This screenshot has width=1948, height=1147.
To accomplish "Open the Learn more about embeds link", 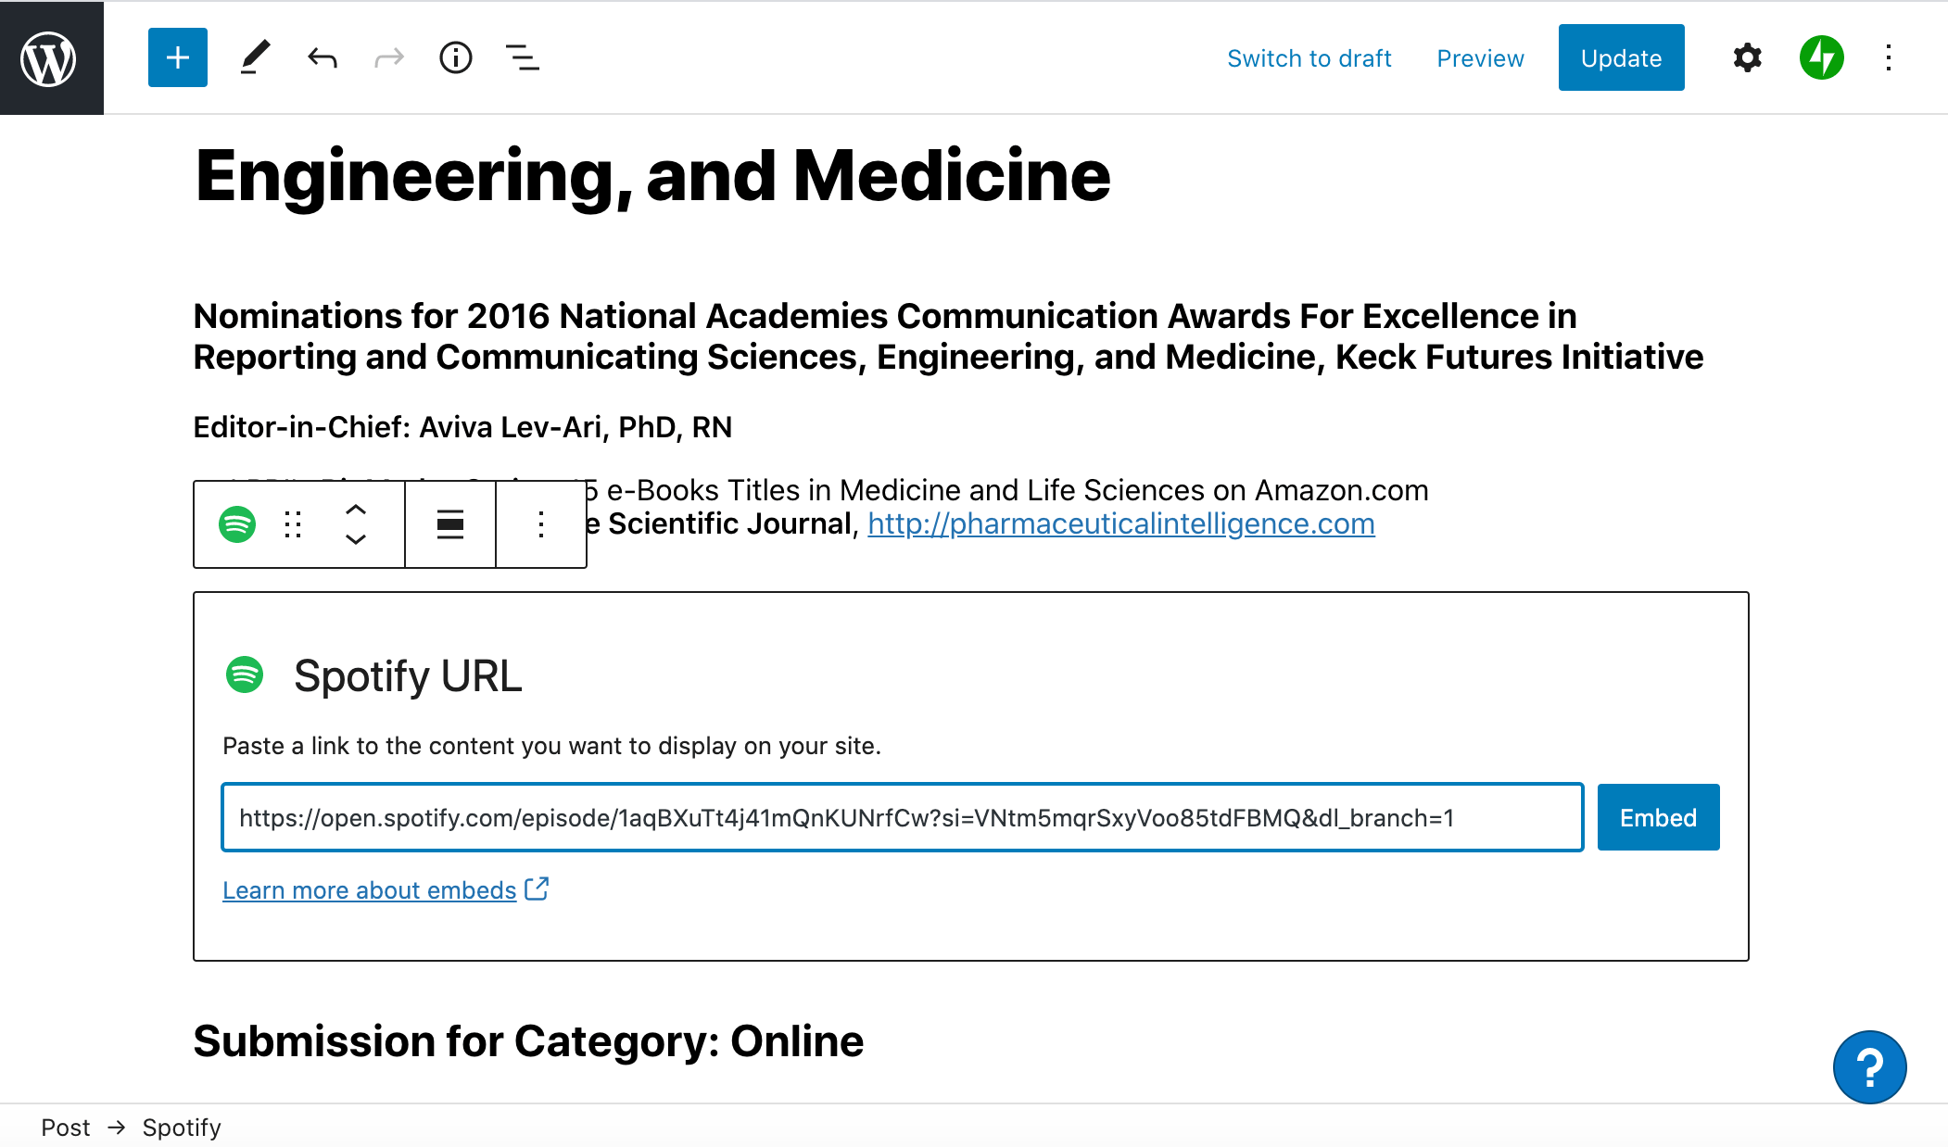I will tap(369, 890).
